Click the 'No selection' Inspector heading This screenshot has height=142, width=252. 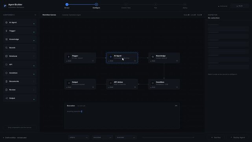coord(214,18)
